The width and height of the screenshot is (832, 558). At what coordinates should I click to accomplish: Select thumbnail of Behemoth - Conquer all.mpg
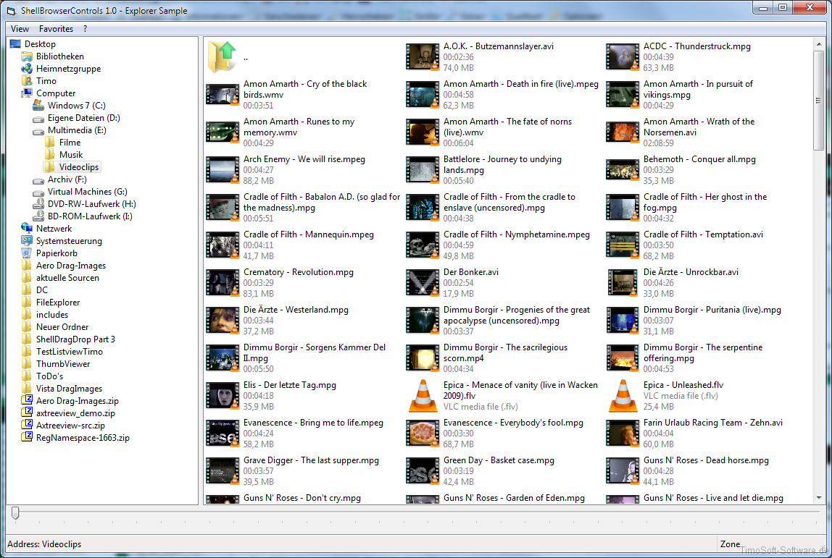623,170
